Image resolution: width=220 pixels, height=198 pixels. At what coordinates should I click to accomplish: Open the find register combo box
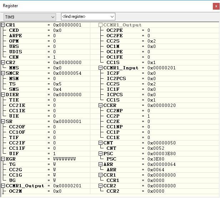coord(88,16)
